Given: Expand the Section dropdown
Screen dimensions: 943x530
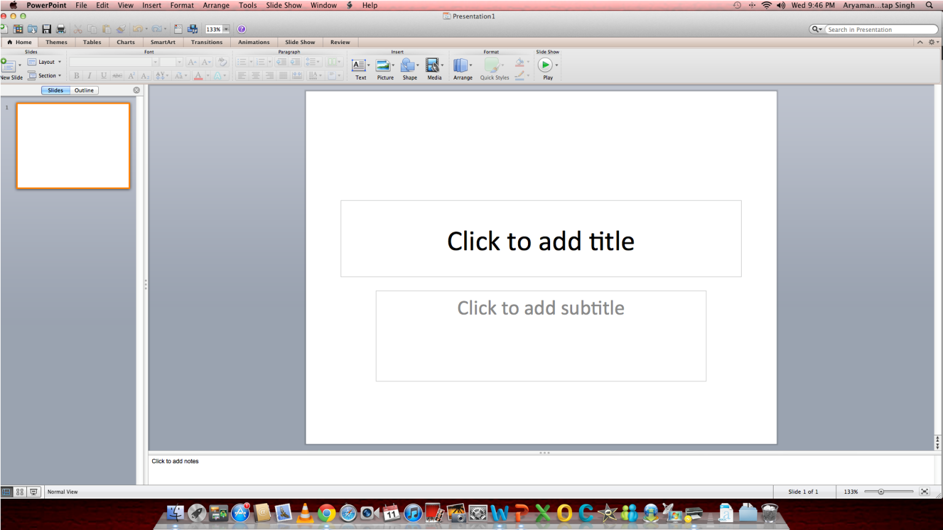Looking at the screenshot, I should click(x=45, y=75).
